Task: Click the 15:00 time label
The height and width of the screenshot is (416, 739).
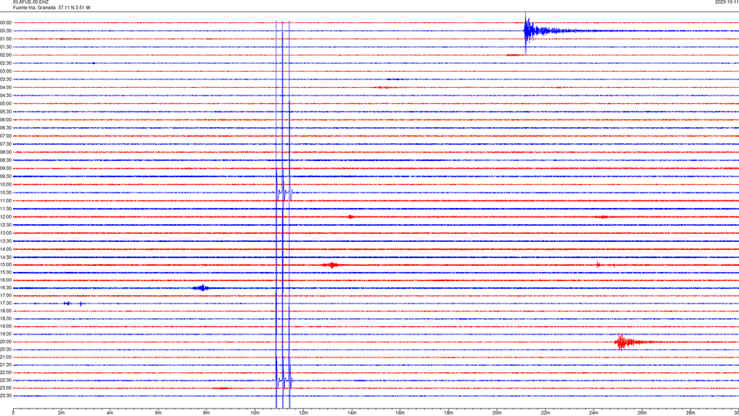Action: coord(5,264)
